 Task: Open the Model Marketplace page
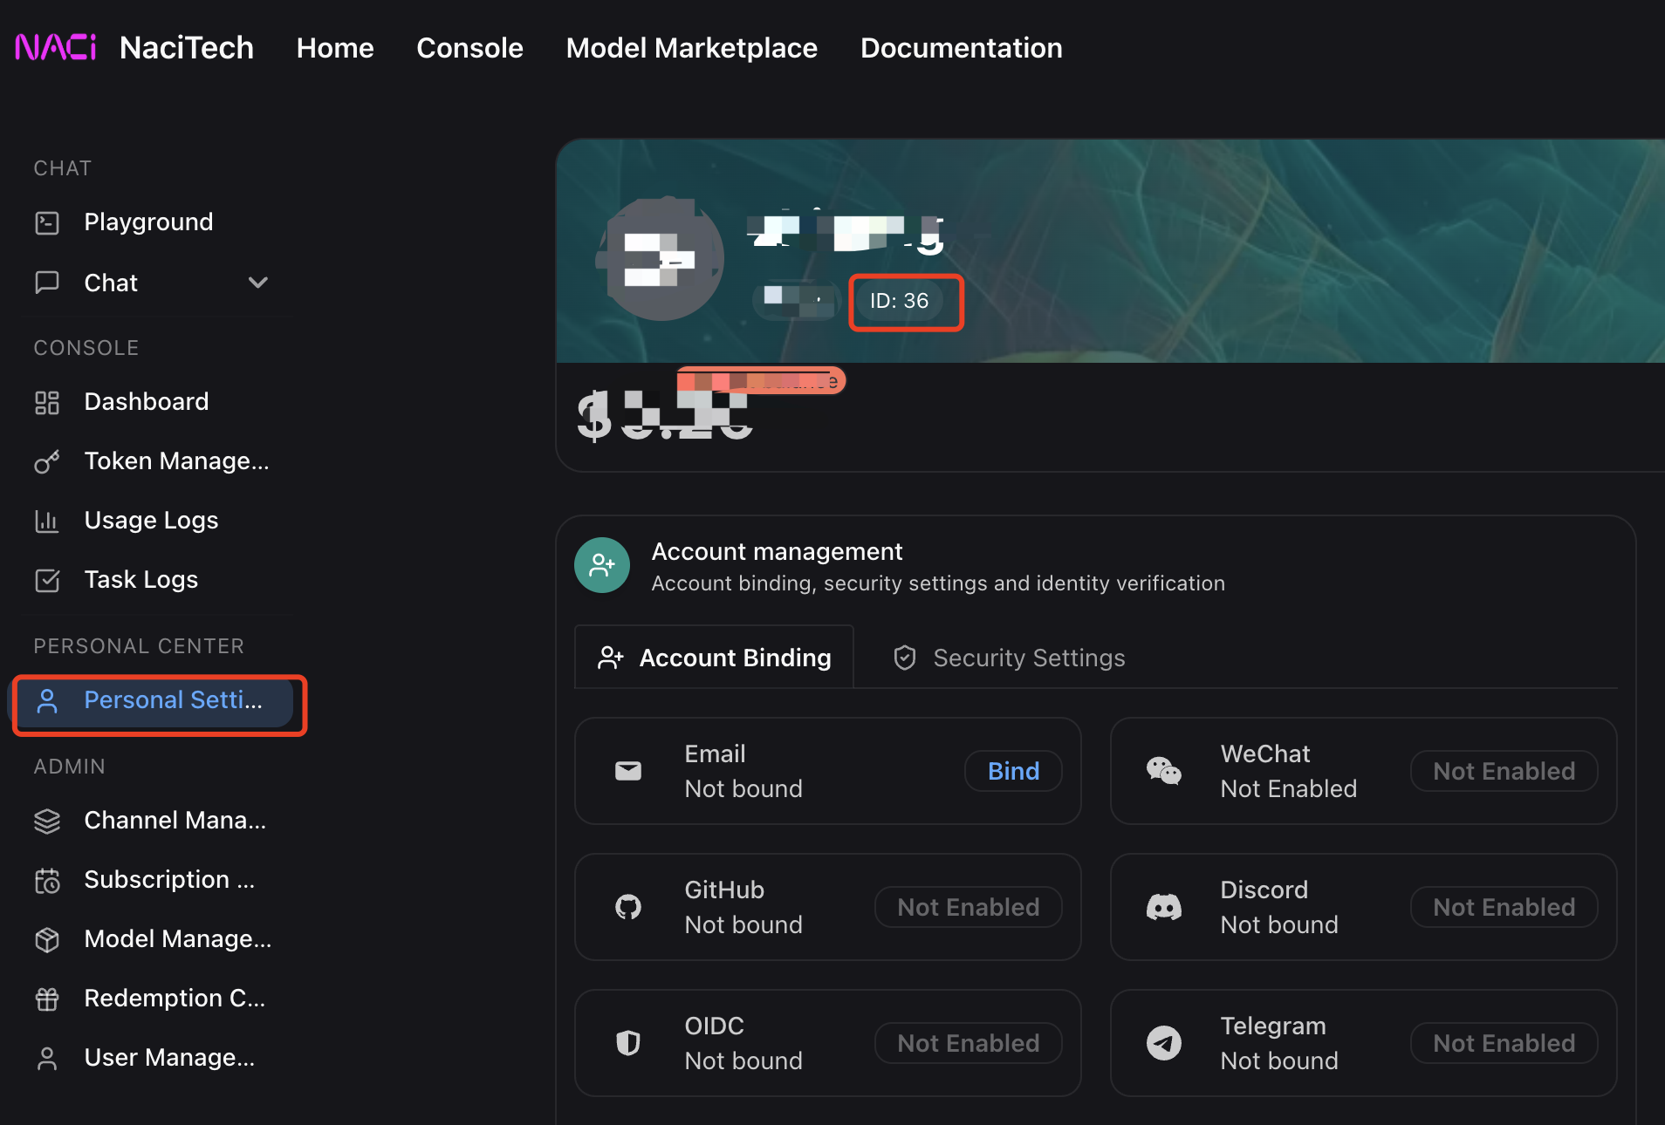point(691,48)
